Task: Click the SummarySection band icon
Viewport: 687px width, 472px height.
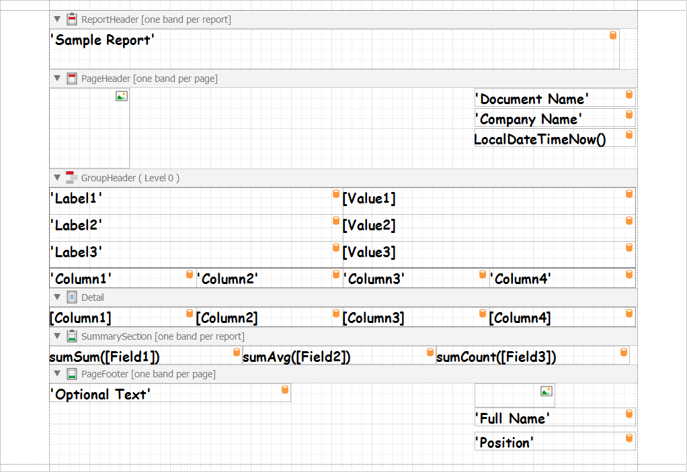Action: 71,336
